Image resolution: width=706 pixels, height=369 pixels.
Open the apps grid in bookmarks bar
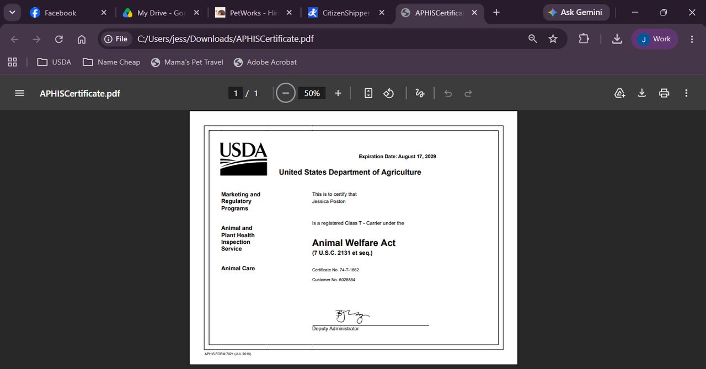pos(12,62)
